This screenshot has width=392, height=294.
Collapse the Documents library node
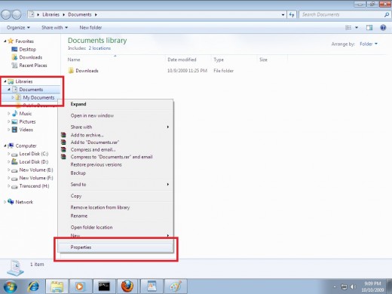click(x=9, y=89)
